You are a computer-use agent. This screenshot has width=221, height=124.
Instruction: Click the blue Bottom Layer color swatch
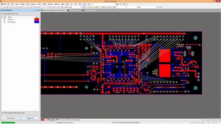[37, 22]
